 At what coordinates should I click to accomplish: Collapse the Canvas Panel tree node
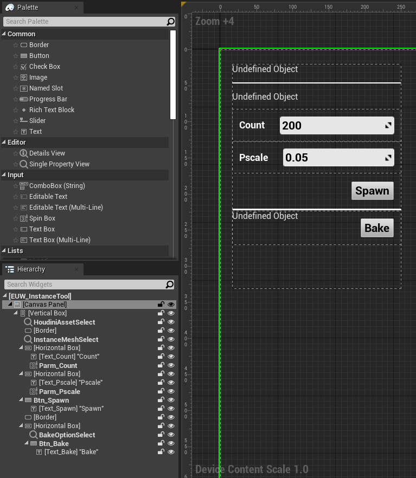(10, 304)
